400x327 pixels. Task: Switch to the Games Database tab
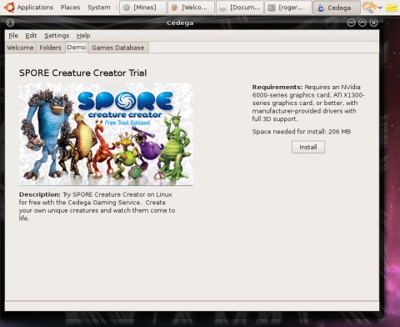point(118,48)
